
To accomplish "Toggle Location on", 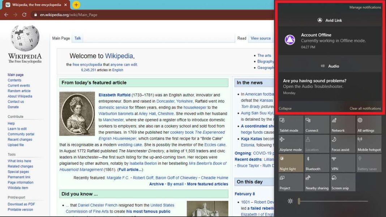I will click(317, 143).
